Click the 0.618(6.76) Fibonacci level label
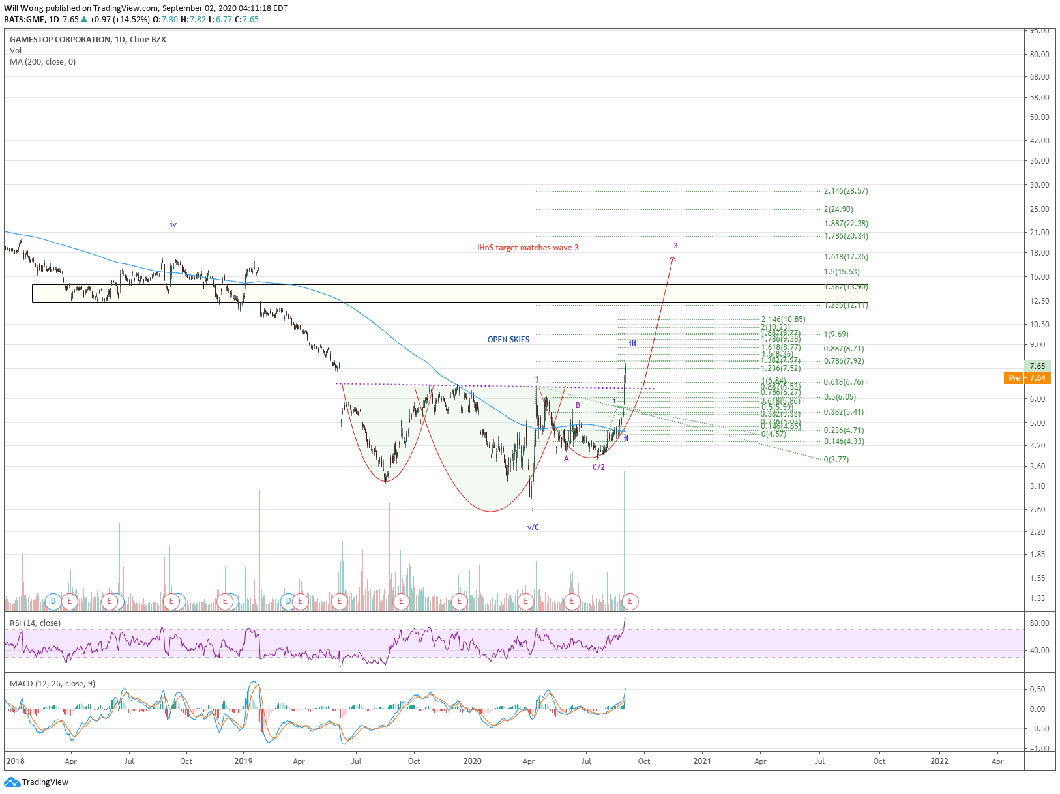 point(844,382)
